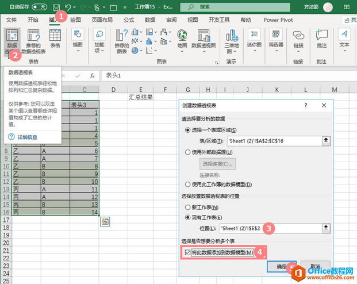
Task: Open the Charts group dialog launcher
Action: point(217,62)
